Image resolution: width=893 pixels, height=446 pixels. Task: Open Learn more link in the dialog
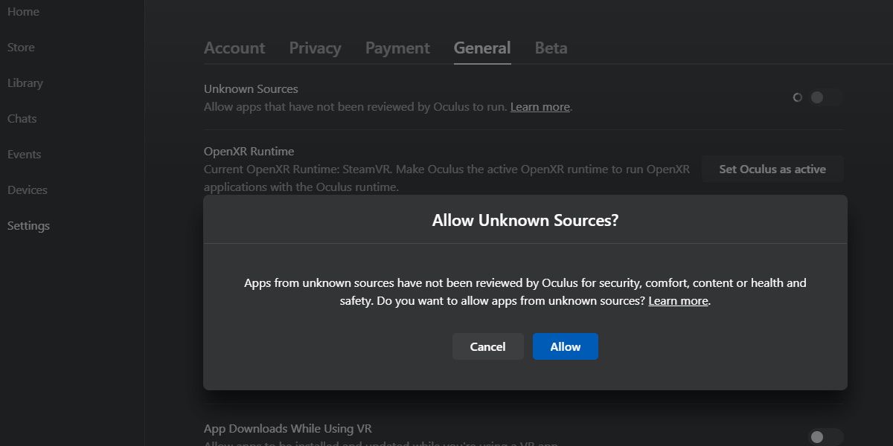[x=678, y=301]
